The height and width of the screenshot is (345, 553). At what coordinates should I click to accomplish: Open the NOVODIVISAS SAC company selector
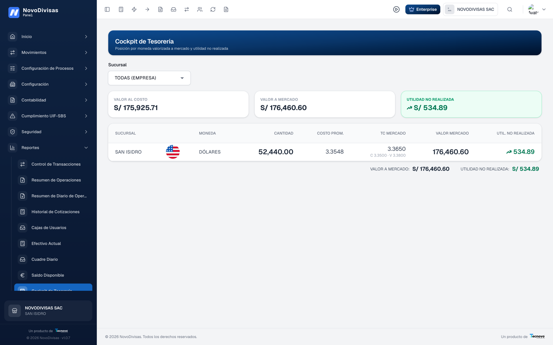pos(470,9)
